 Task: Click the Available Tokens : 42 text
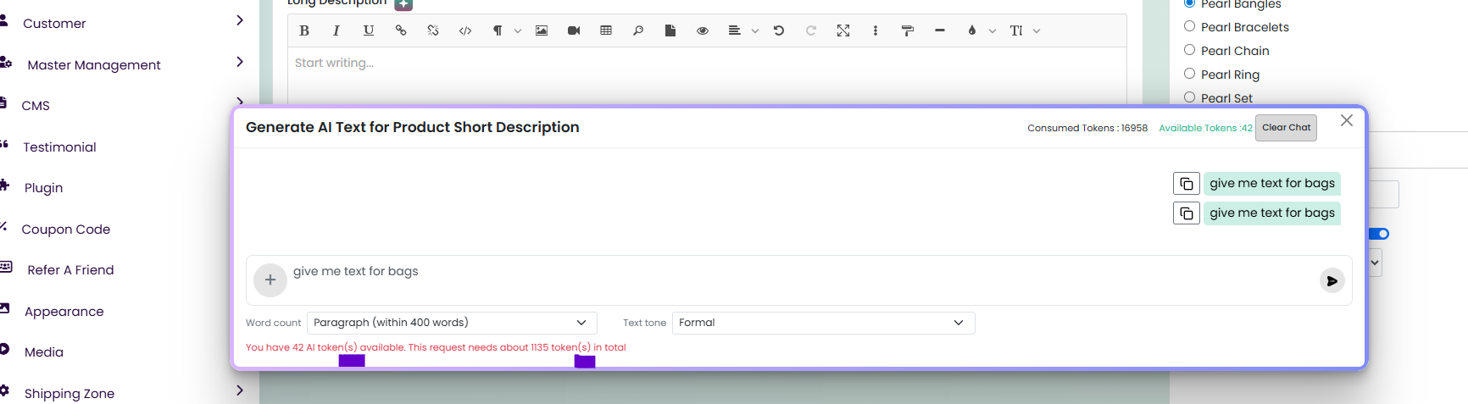coord(1205,128)
